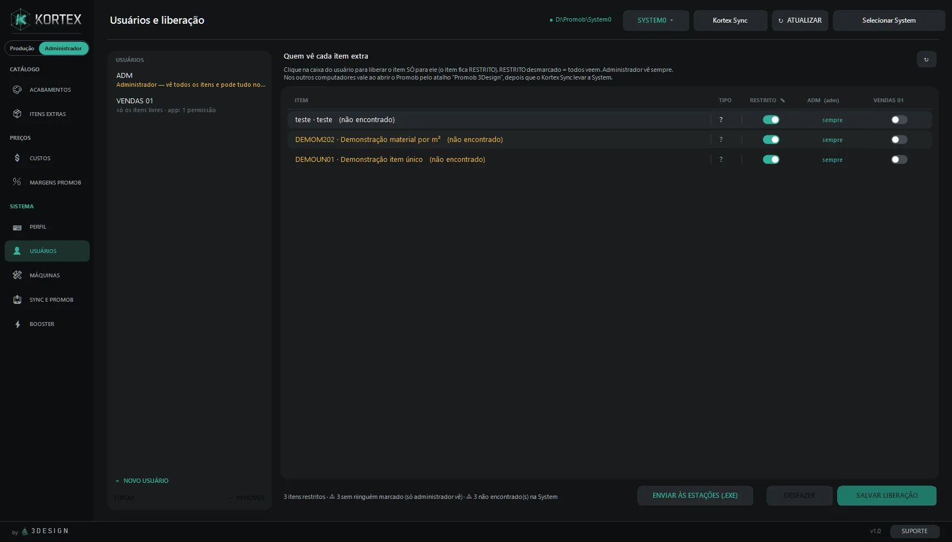Click SALVAR LIBERAÇÃO button
The width and height of the screenshot is (952, 542).
point(886,496)
